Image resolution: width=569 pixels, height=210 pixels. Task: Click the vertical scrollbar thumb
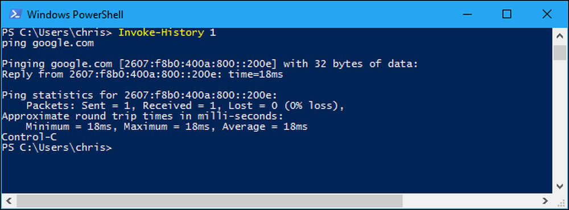[x=560, y=52]
